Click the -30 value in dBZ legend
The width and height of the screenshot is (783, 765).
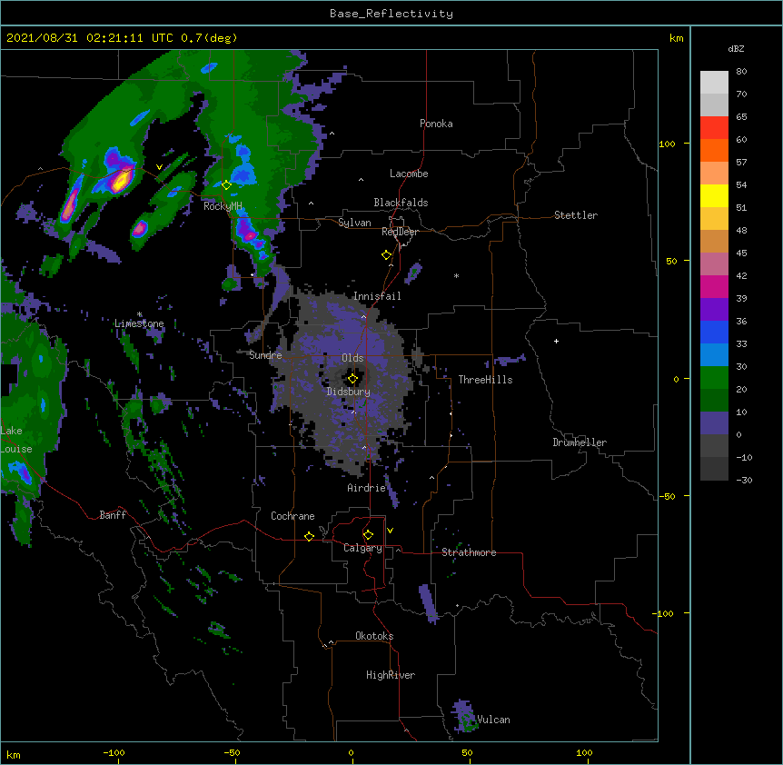[744, 480]
